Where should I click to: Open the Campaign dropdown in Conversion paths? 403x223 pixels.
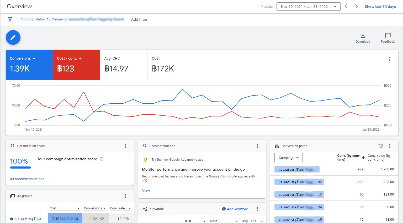click(x=288, y=158)
